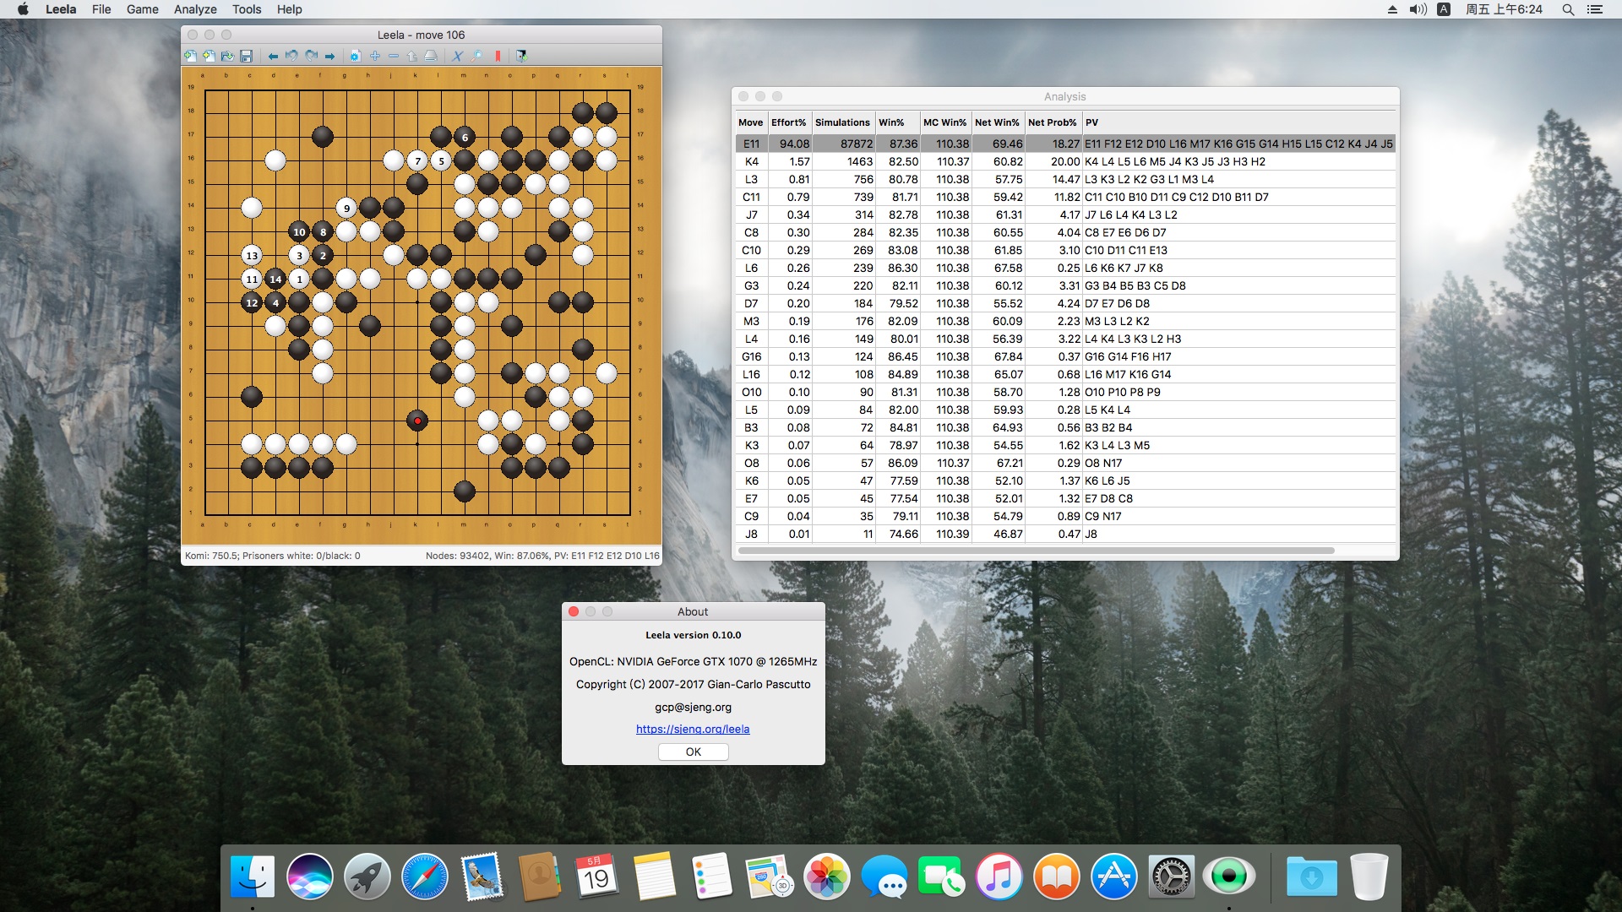This screenshot has height=912, width=1622.
Task: Click the New Game toolbar icon
Action: 190,56
